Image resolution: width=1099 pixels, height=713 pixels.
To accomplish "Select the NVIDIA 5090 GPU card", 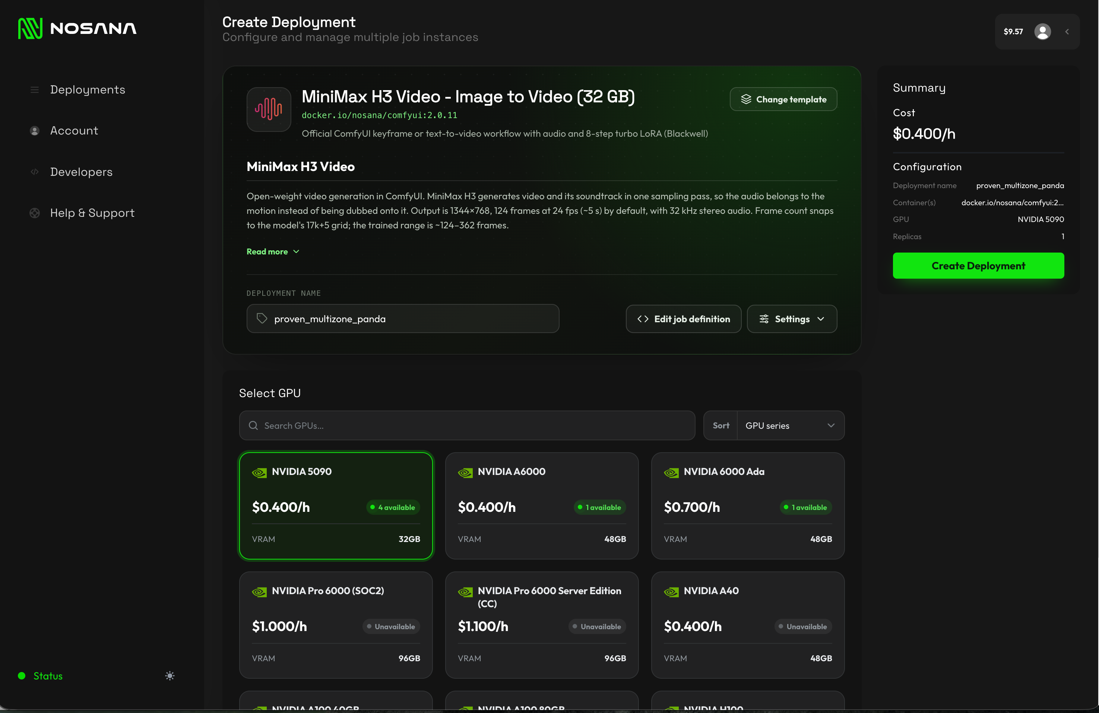I will pyautogui.click(x=336, y=506).
